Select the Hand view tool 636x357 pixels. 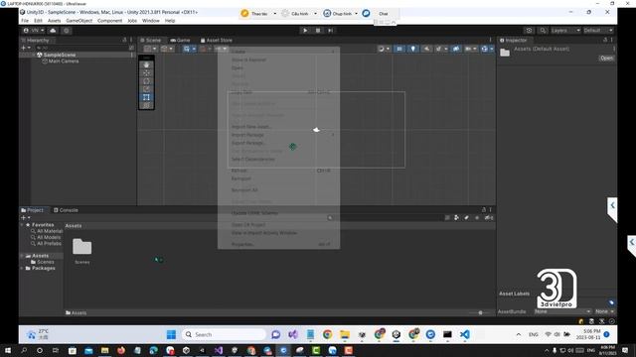[x=146, y=65]
